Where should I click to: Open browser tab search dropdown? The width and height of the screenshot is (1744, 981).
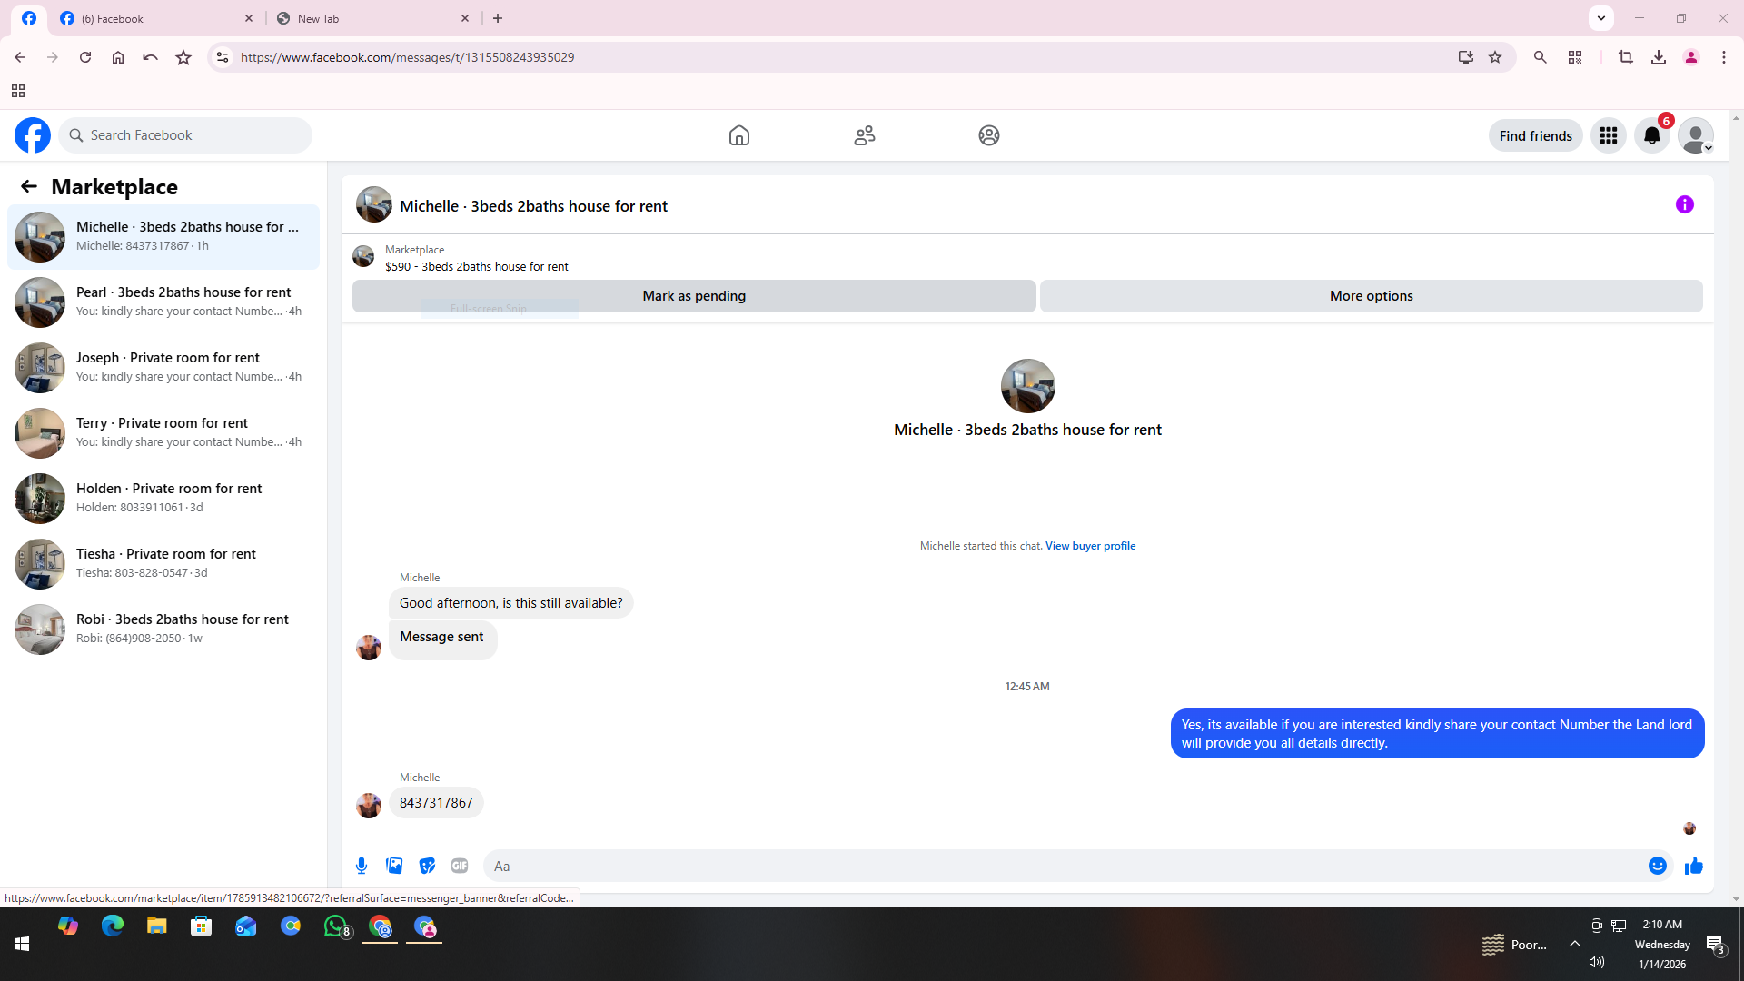tap(1600, 18)
